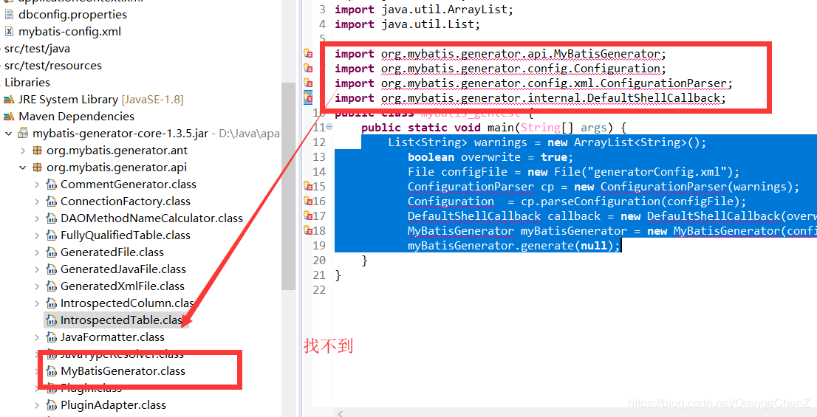Expand PluginAdapter.class
Viewport: 817px width, 417px height.
tap(36, 405)
